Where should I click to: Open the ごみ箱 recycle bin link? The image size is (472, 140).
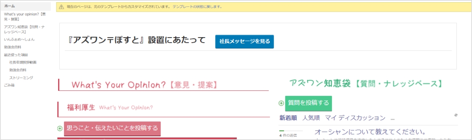[x=10, y=85]
